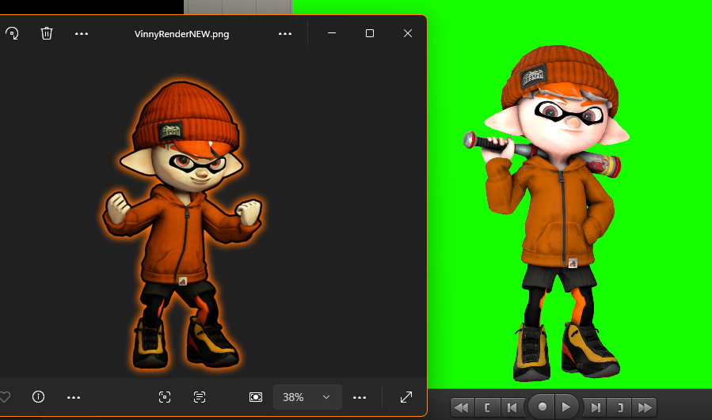Screen dimensions: 712x420
Task: Play the animation in filmmaker window
Action: point(565,407)
